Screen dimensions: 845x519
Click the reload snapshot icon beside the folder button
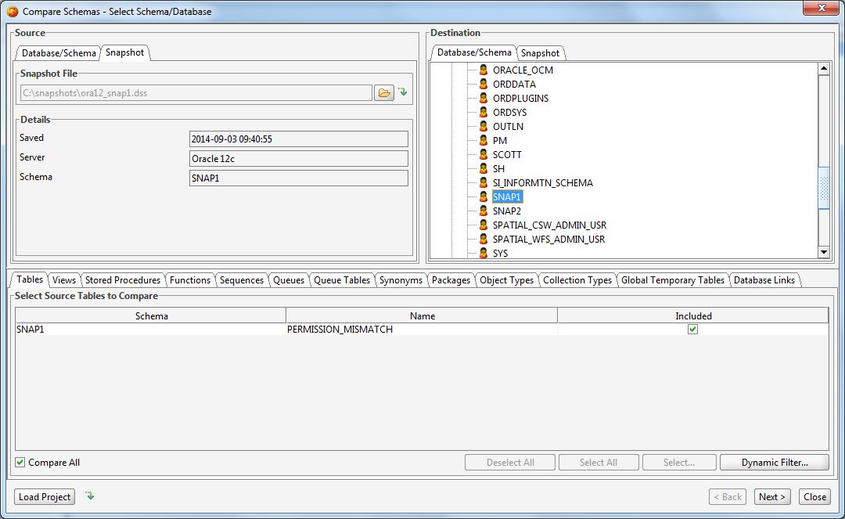[x=401, y=92]
